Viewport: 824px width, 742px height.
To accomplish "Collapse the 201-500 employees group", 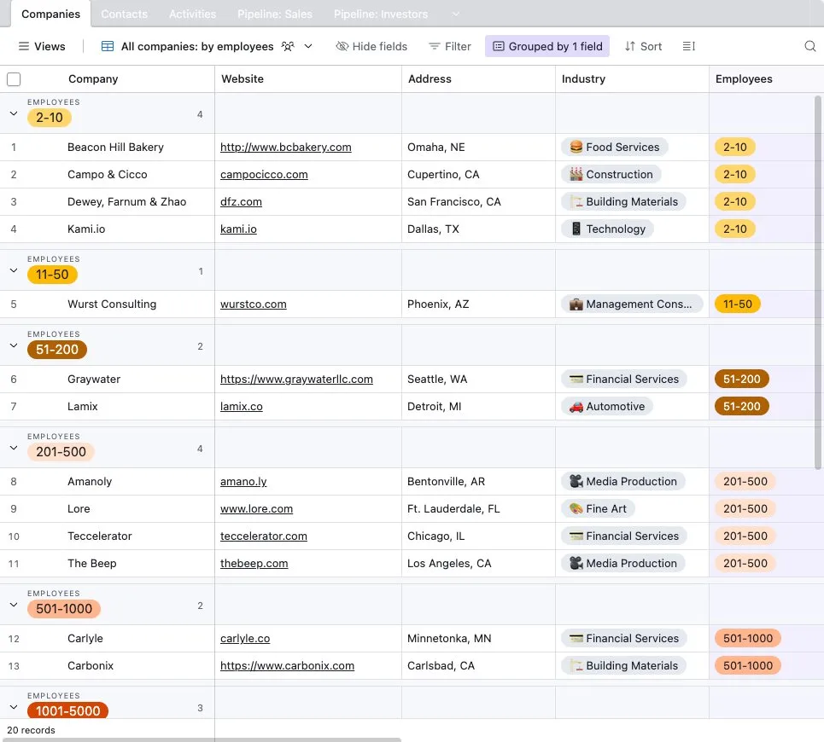I will (14, 448).
